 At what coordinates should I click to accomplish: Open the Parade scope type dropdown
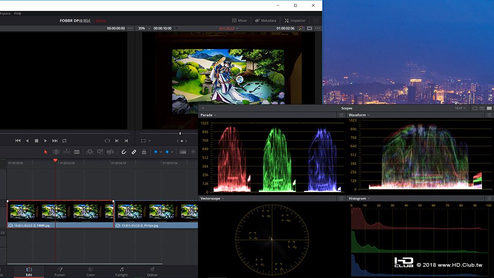[208, 115]
